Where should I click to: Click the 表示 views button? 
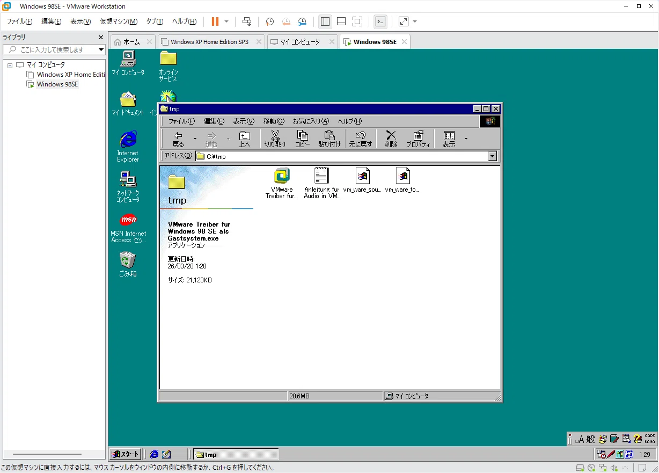(x=449, y=139)
